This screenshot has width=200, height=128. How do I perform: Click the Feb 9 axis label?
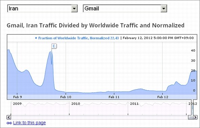point(18,97)
